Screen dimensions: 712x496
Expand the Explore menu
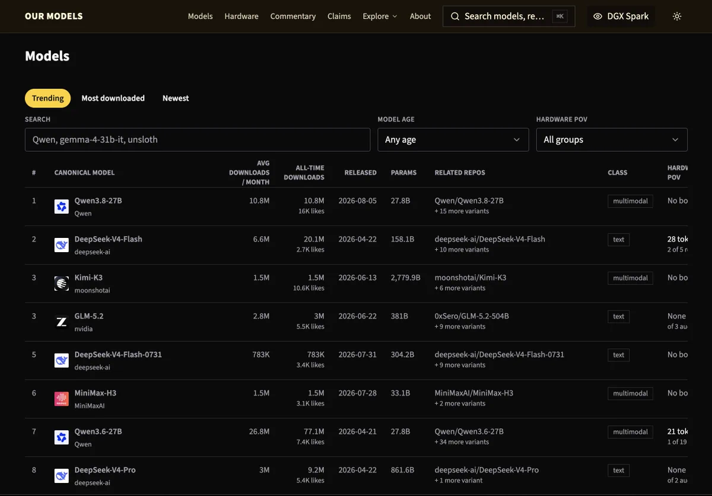tap(380, 17)
